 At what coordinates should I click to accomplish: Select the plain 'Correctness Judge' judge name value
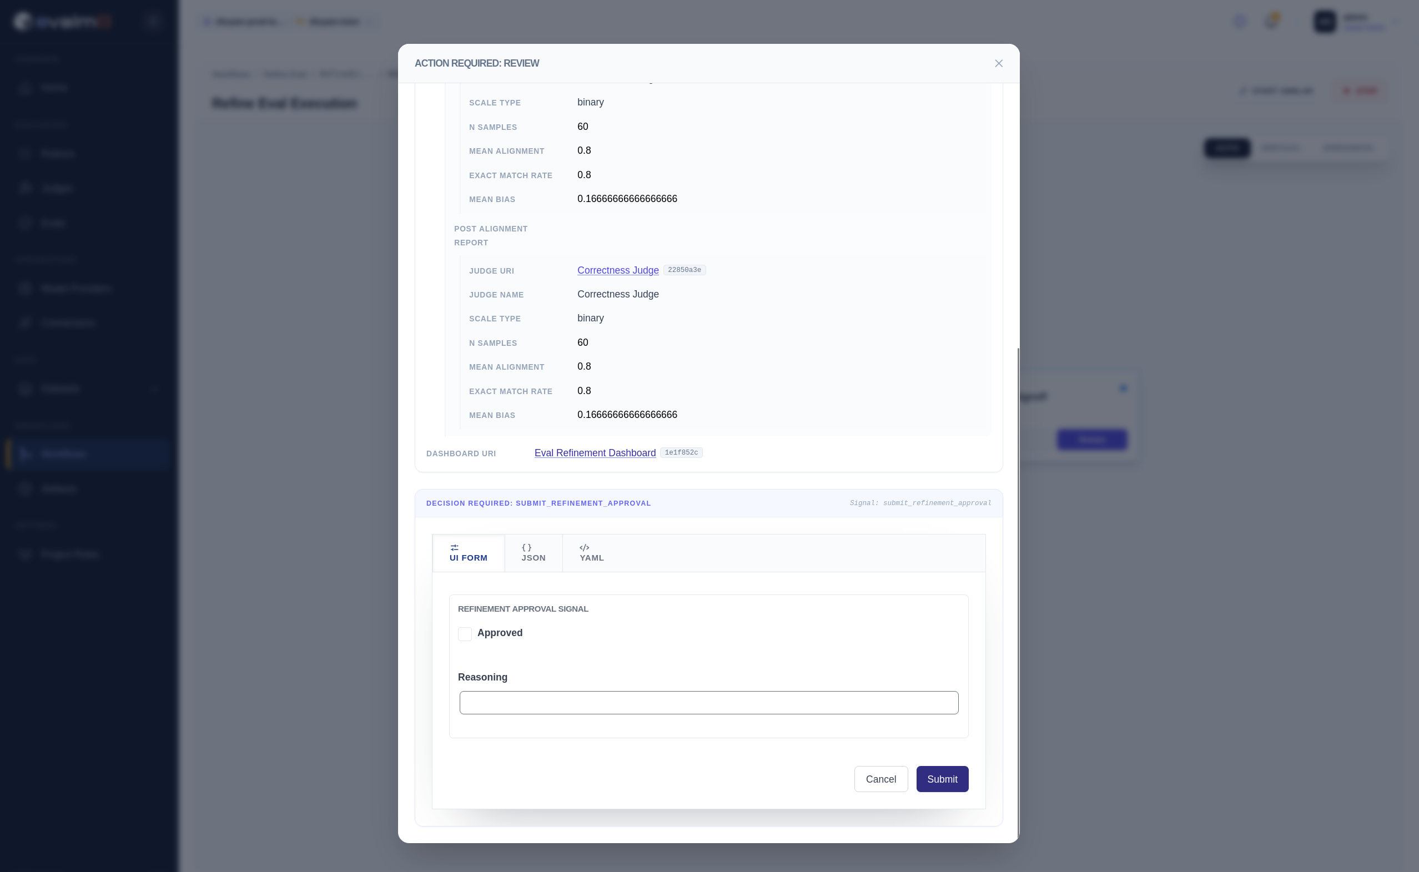[x=618, y=294]
